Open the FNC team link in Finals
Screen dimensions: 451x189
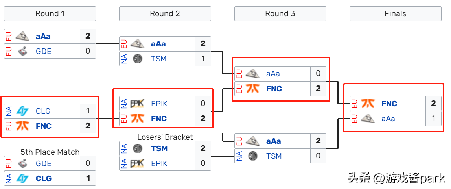click(389, 104)
